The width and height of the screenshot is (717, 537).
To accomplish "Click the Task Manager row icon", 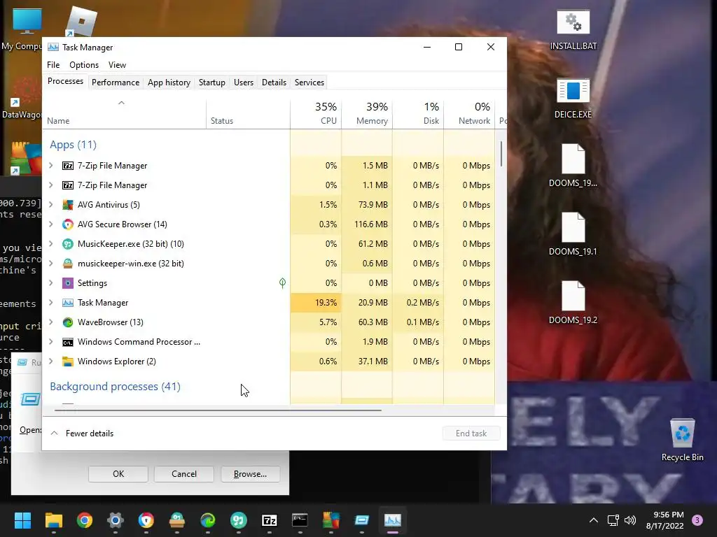I will 68,303.
